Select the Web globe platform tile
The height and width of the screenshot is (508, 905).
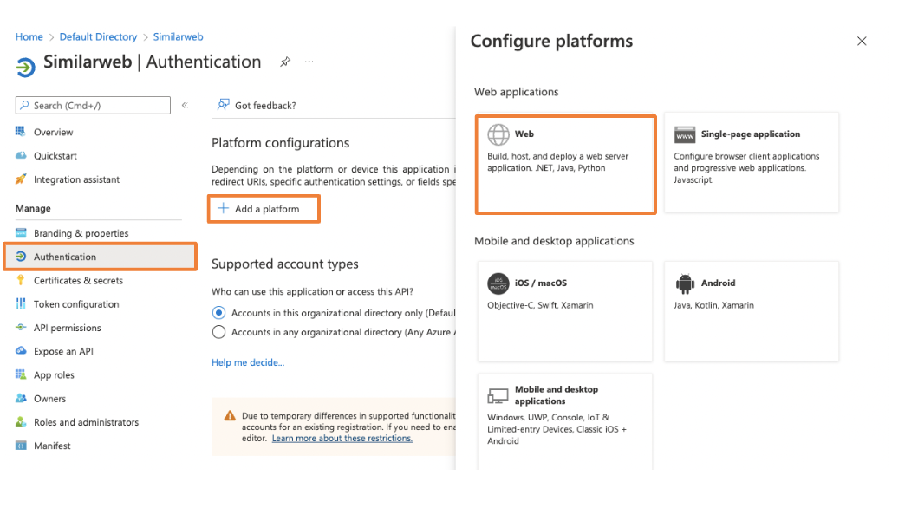565,164
